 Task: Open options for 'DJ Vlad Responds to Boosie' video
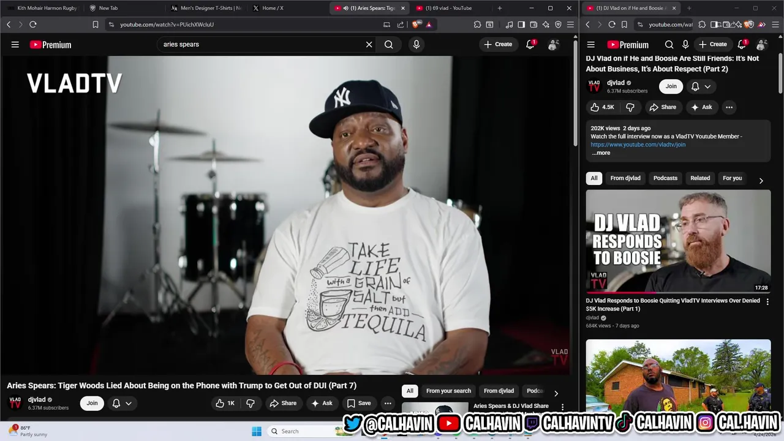[767, 301]
